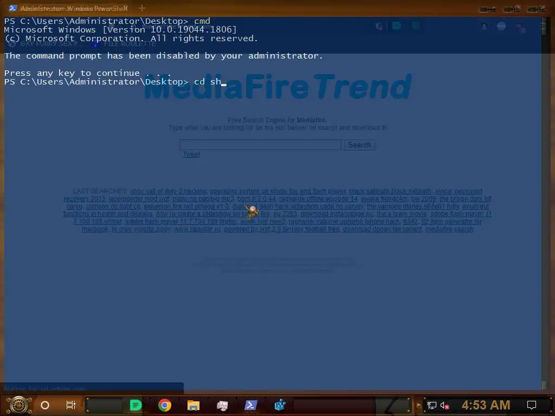
Task: Open File Explorer from the taskbar
Action: 193,405
